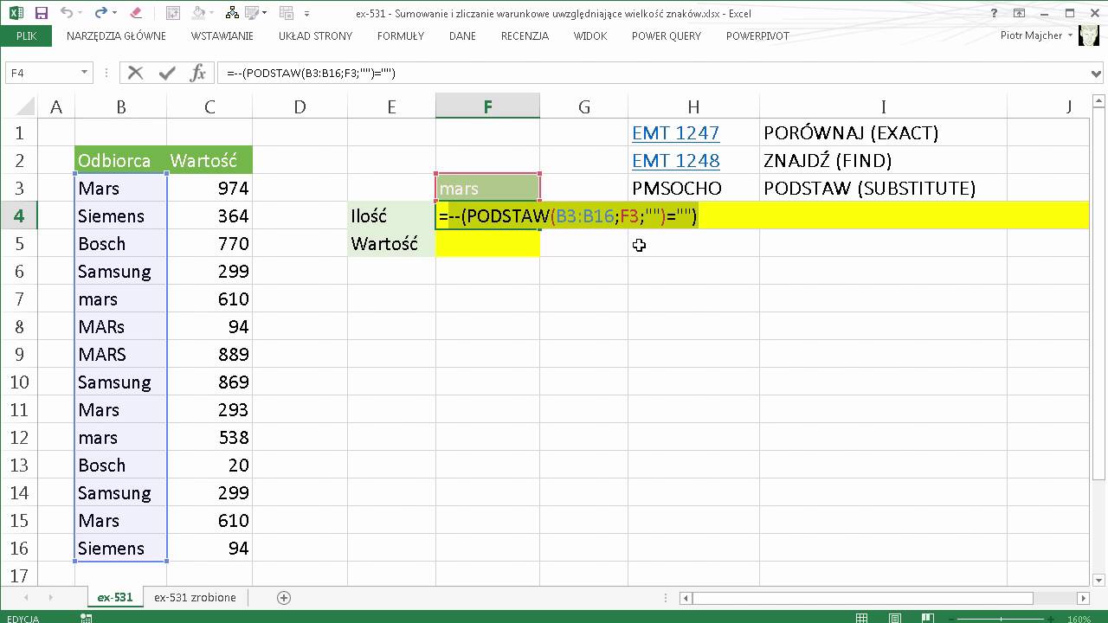1108x623 pixels.
Task: Switch to POWERPIVOT ribbon tab
Action: tap(757, 35)
